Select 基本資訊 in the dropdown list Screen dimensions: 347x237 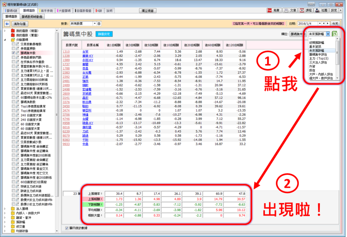[x=315, y=47]
